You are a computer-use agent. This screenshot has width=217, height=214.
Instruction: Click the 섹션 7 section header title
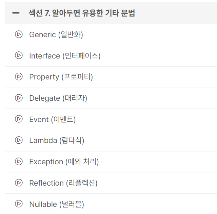[x=82, y=13]
